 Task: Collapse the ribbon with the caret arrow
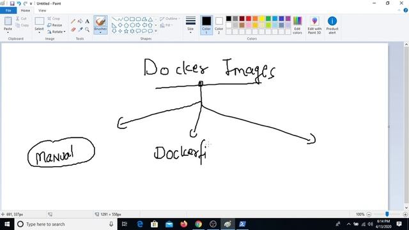point(399,10)
